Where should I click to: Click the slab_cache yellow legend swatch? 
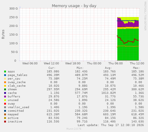(5, 86)
